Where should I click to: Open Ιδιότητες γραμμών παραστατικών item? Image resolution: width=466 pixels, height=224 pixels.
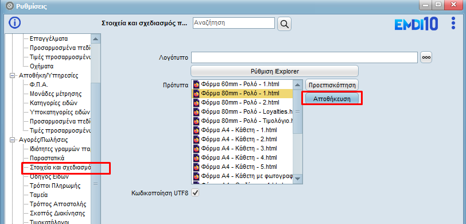(60, 149)
